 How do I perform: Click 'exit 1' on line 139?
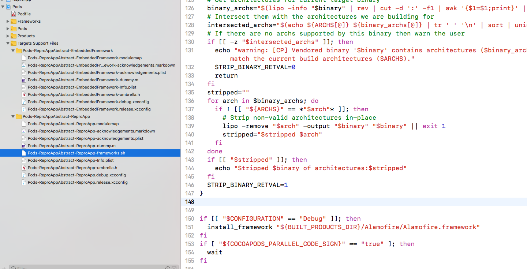pyautogui.click(x=434, y=126)
